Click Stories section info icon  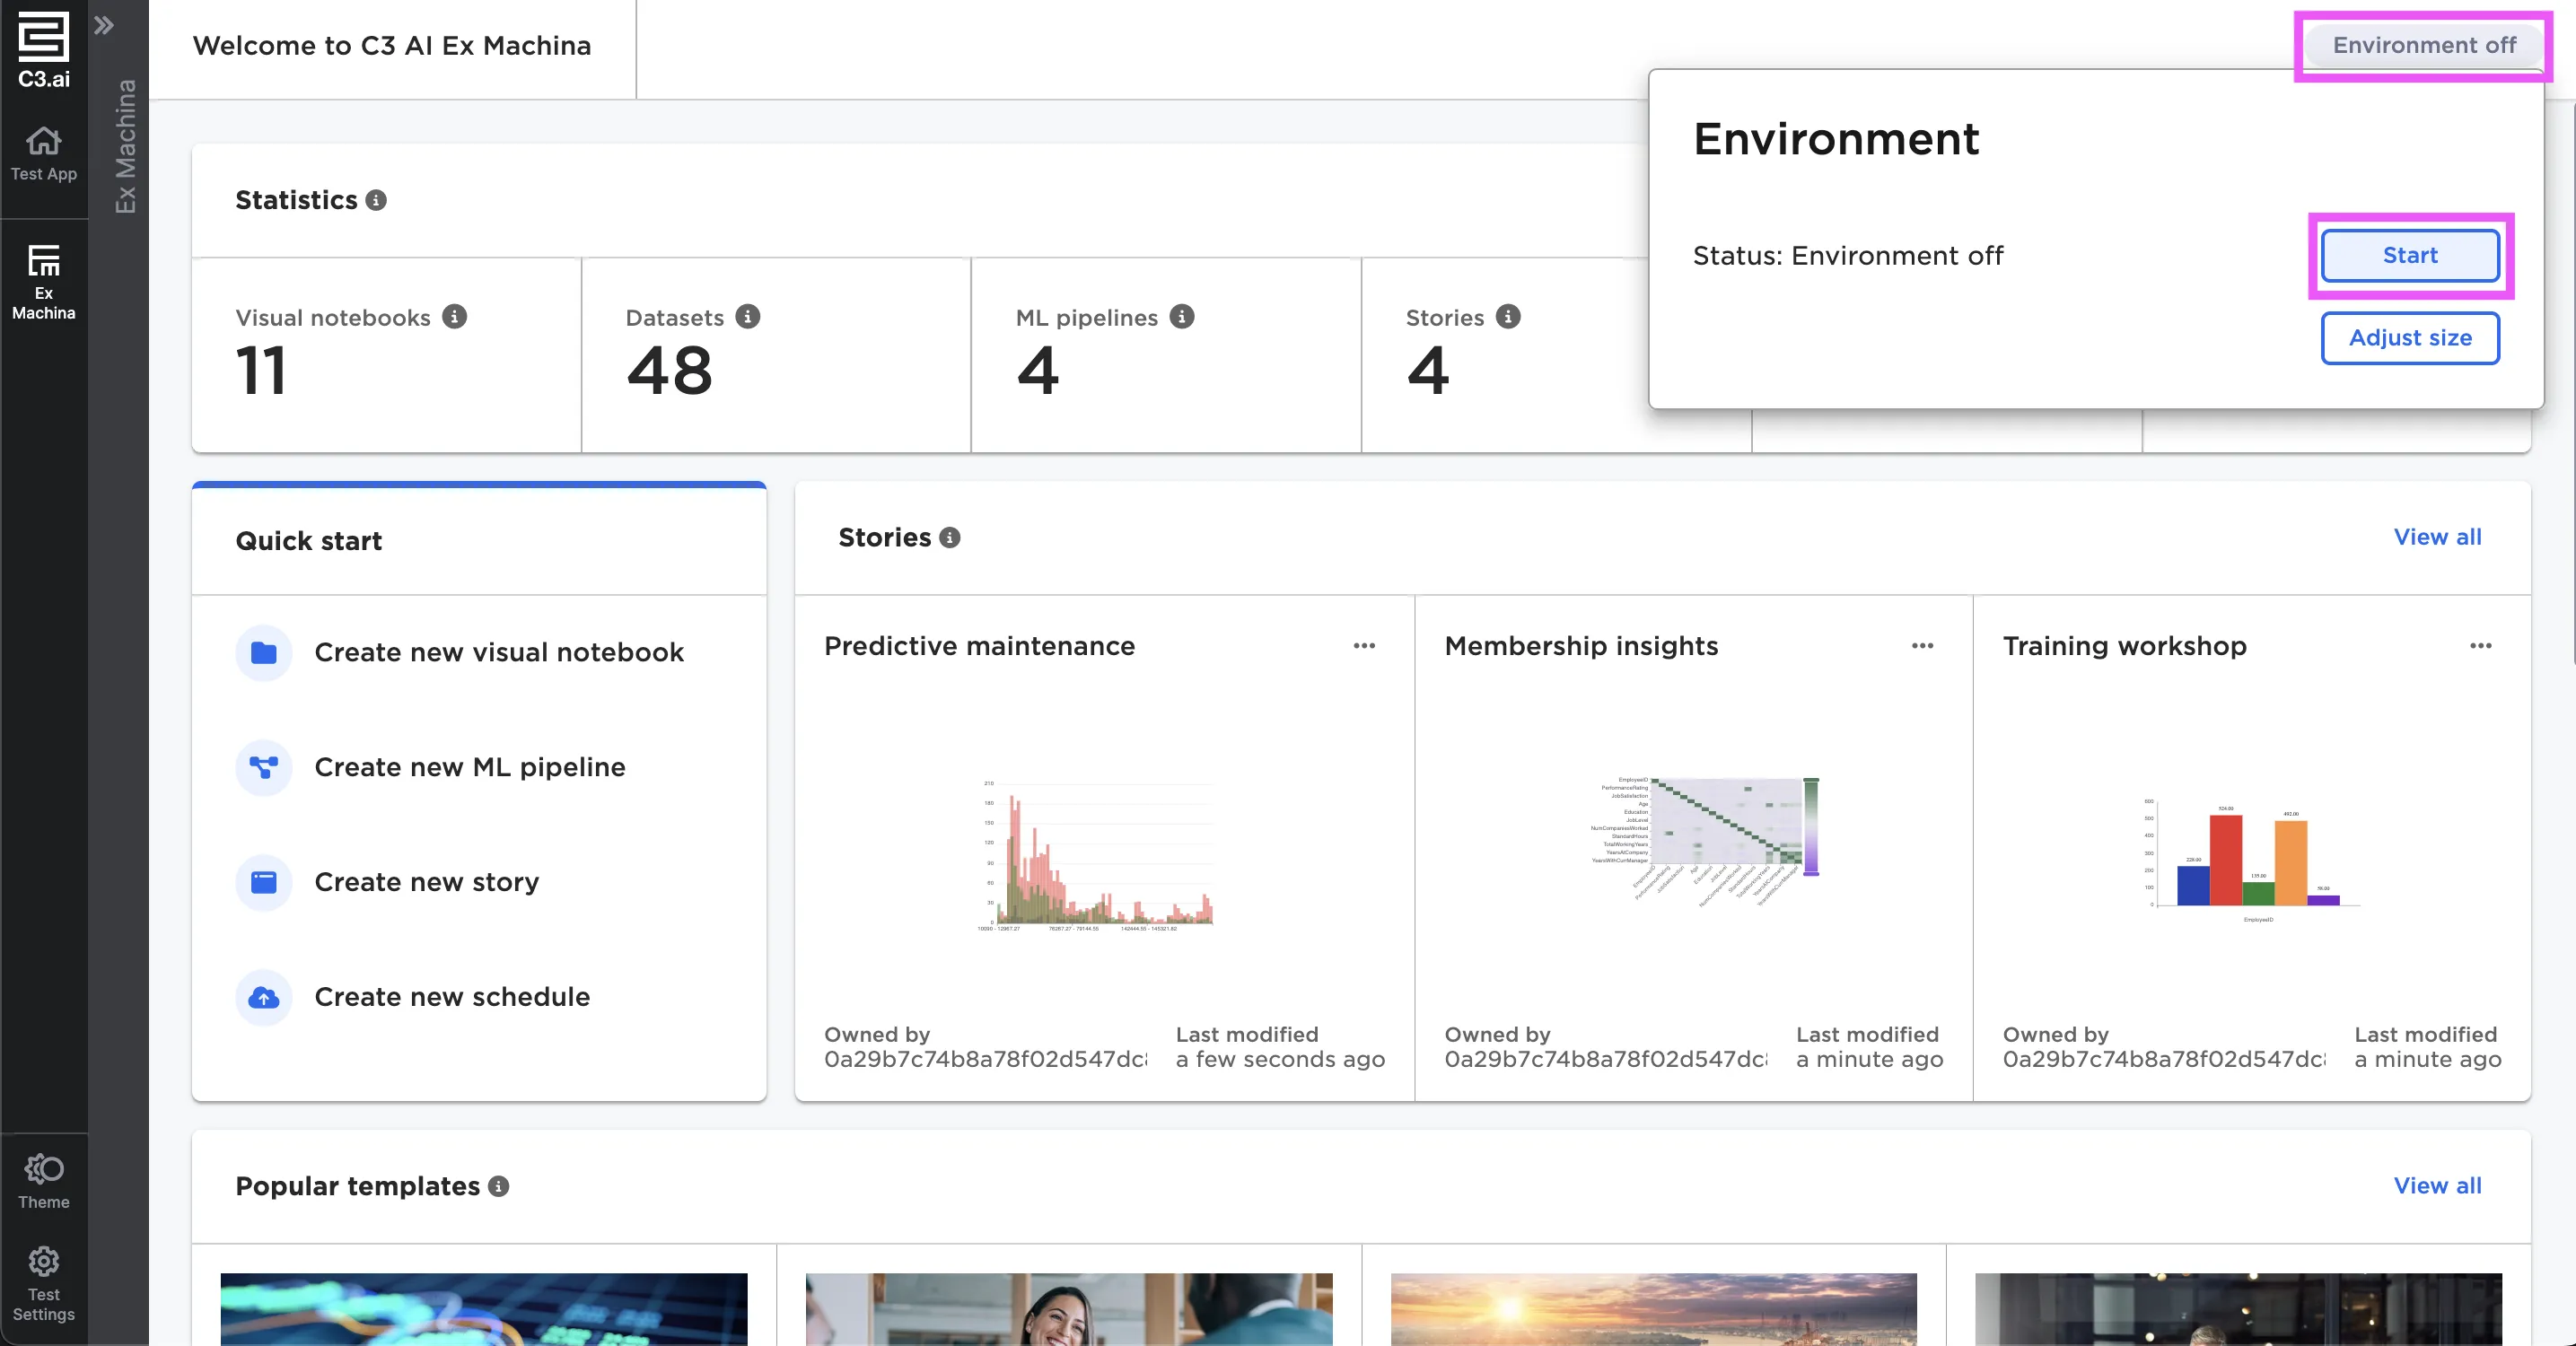[950, 538]
